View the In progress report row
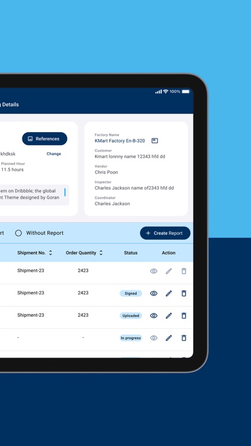Screen dimensions: 251x446 [x=153, y=338]
